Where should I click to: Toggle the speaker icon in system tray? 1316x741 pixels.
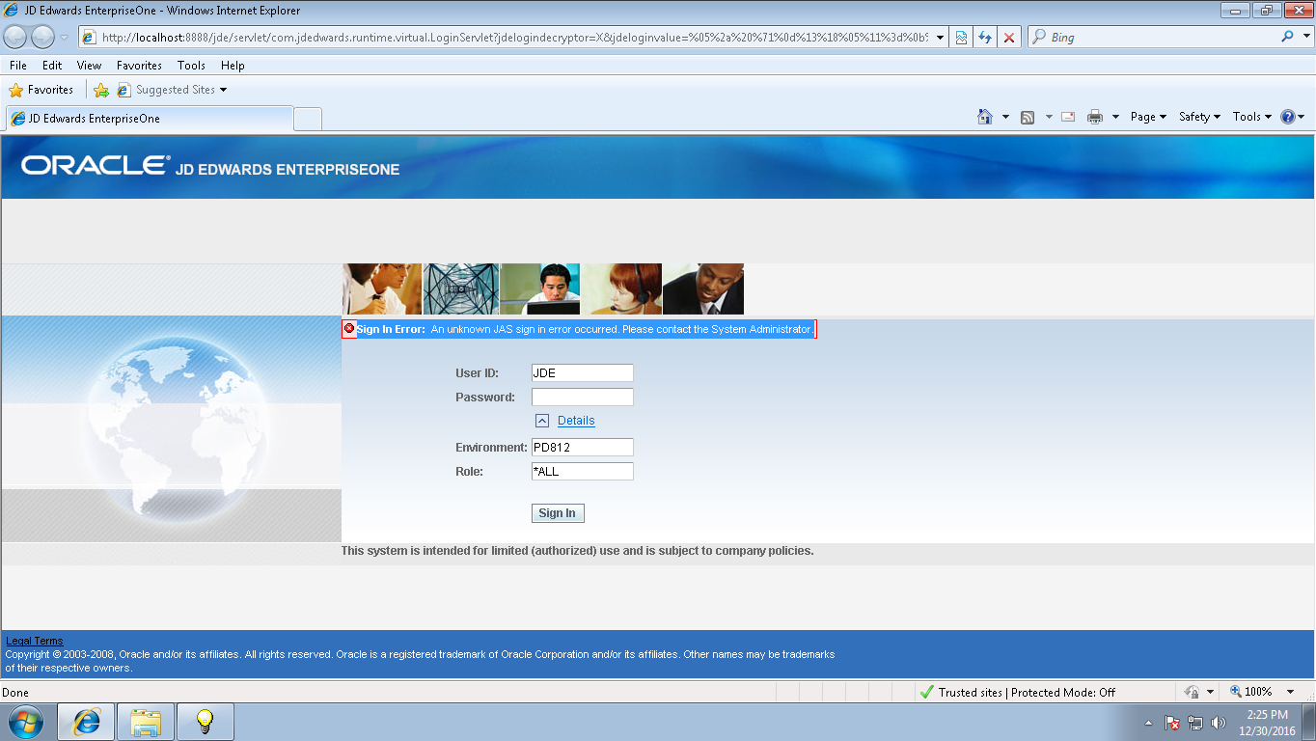1218,721
